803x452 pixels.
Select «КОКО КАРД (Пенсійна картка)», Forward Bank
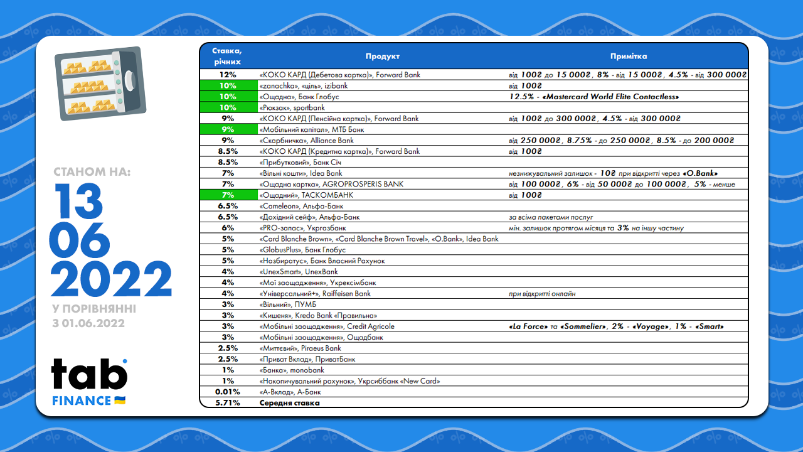tap(339, 119)
